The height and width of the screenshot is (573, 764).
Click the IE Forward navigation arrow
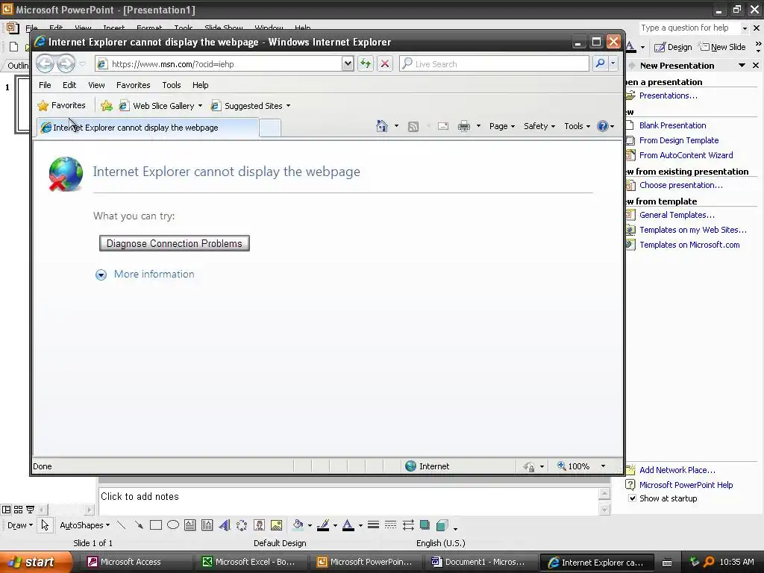(x=66, y=64)
